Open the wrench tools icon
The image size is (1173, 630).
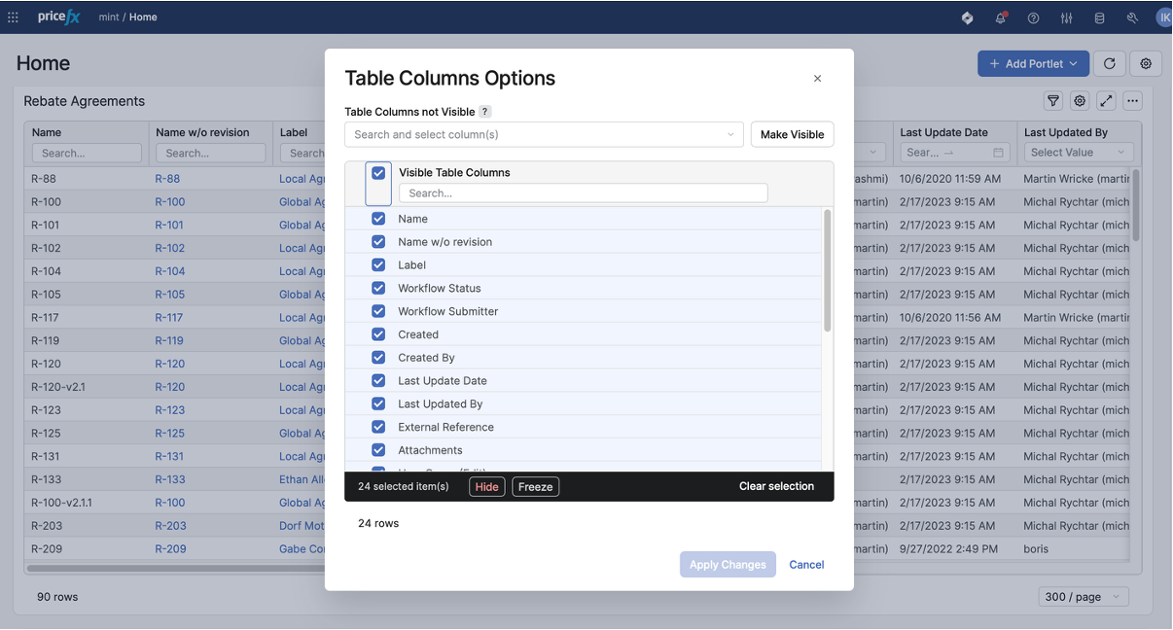tap(1132, 17)
